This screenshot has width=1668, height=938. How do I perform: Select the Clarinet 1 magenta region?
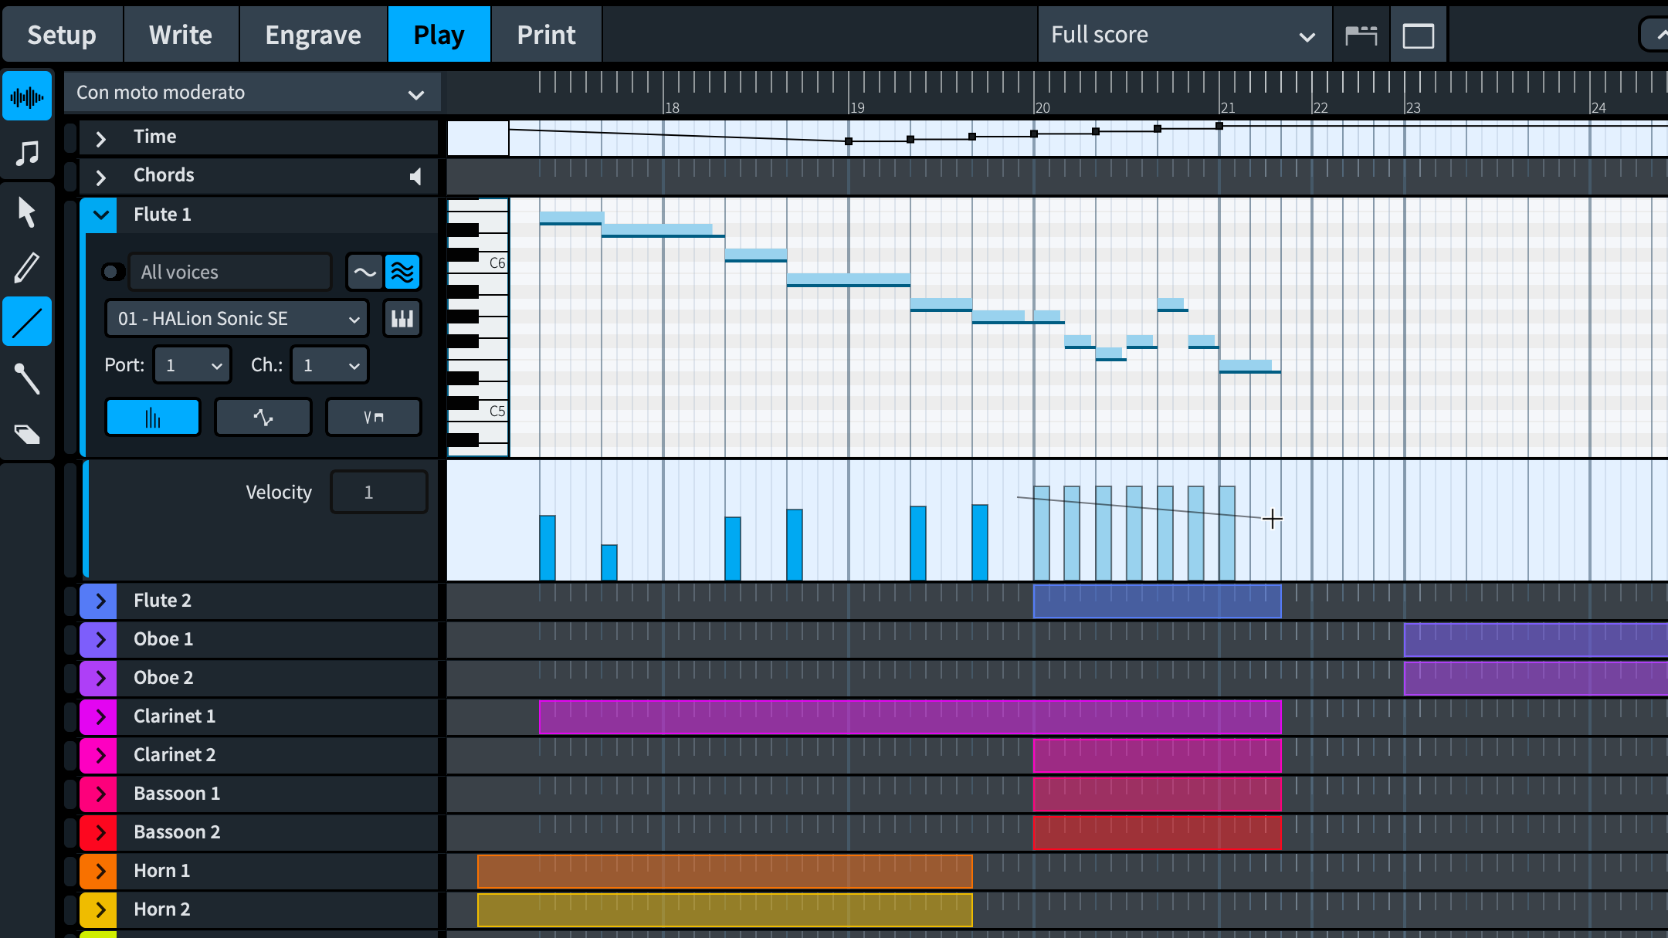[910, 716]
